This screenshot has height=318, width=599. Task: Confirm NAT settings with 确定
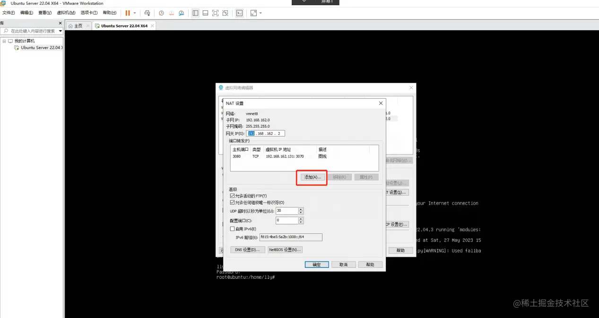(317, 265)
